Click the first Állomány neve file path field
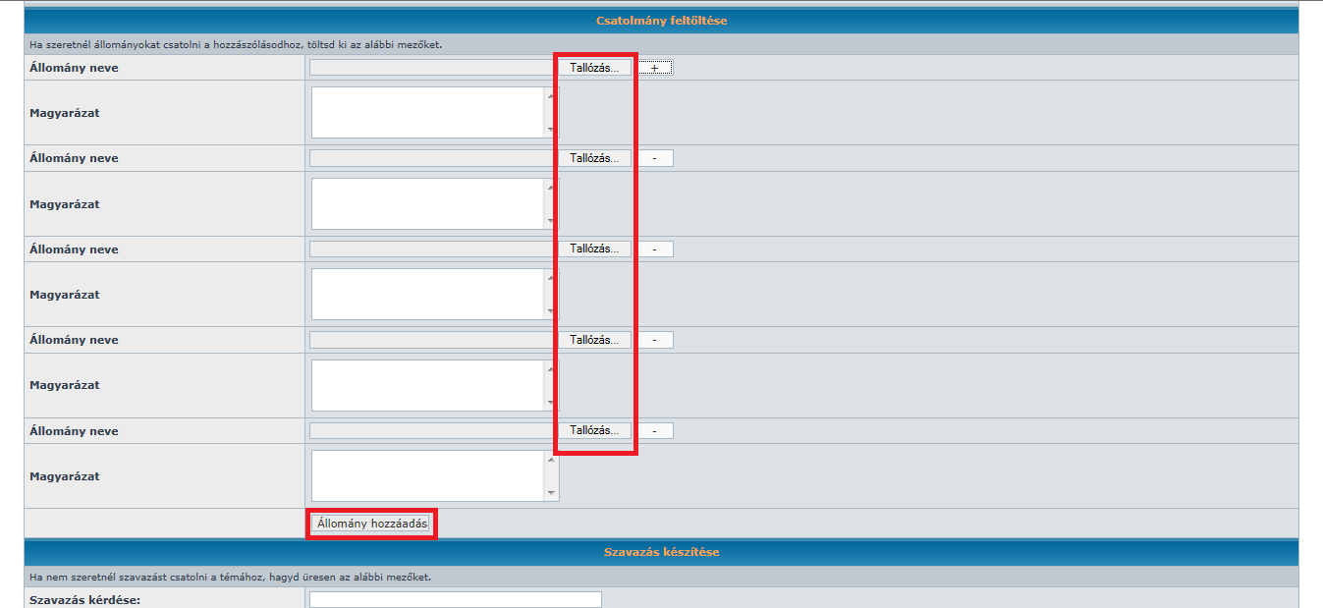 point(432,68)
